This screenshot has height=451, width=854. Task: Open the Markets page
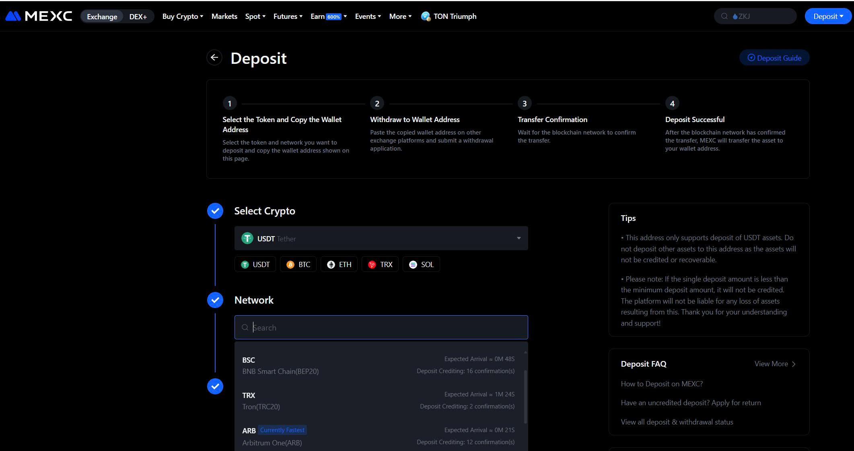click(224, 16)
